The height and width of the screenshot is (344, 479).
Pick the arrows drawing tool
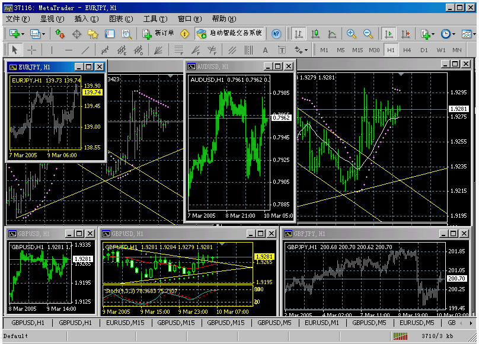[x=298, y=50]
